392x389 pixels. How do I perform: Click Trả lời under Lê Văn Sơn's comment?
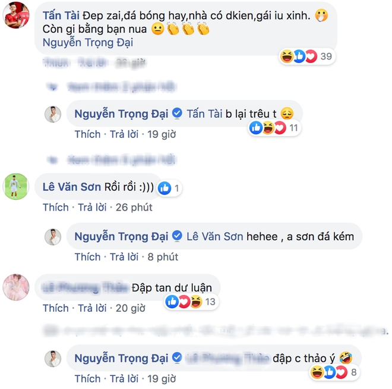click(x=92, y=208)
